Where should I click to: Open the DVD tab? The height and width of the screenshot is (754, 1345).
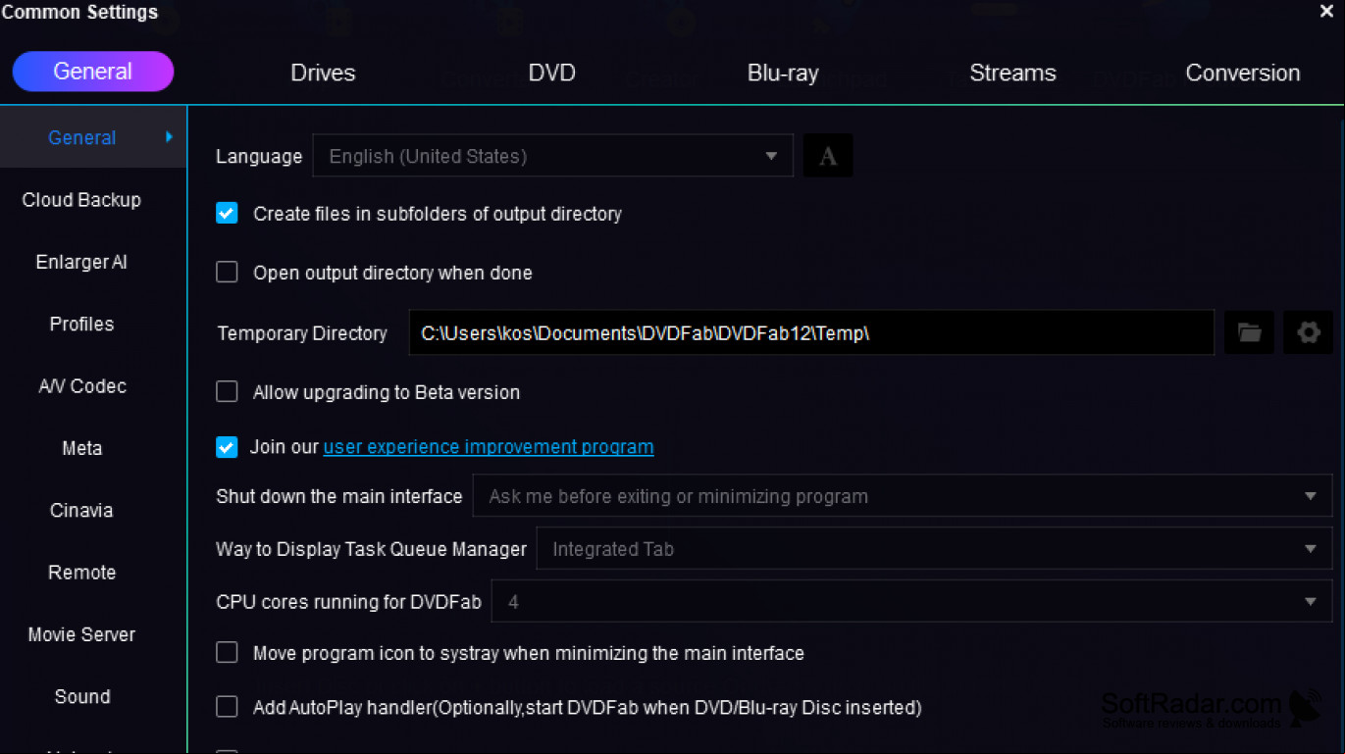coord(551,73)
